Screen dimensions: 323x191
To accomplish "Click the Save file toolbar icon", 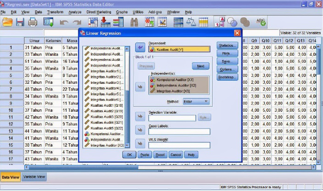I will [20, 22].
